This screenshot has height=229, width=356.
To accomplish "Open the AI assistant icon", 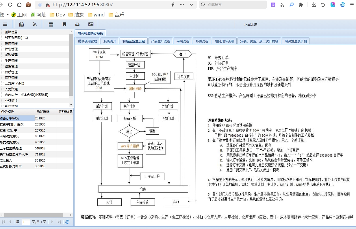I will point(333,5).
